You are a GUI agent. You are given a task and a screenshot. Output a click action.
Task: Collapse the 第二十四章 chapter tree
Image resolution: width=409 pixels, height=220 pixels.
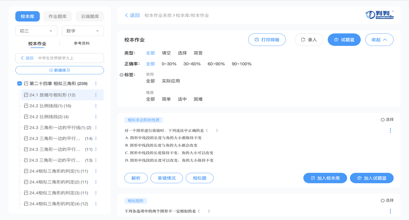tap(19, 84)
